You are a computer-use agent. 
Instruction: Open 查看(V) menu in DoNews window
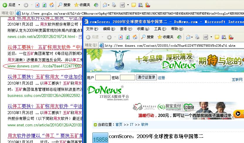click(126, 29)
